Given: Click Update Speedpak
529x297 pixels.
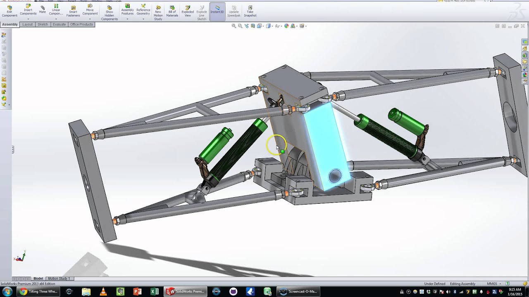Looking at the screenshot, I should (x=234, y=11).
